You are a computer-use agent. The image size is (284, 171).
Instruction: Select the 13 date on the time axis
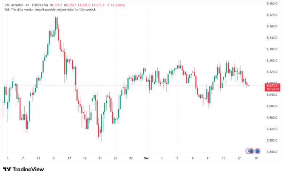[x=54, y=159]
